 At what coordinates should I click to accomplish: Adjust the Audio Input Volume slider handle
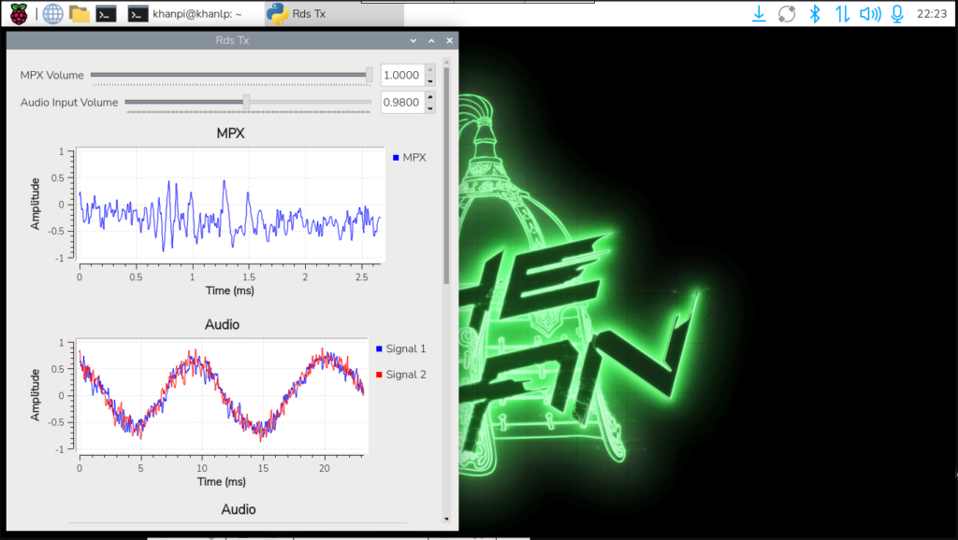(246, 102)
